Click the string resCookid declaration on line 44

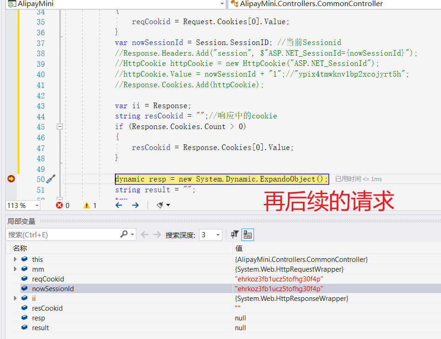coord(161,116)
